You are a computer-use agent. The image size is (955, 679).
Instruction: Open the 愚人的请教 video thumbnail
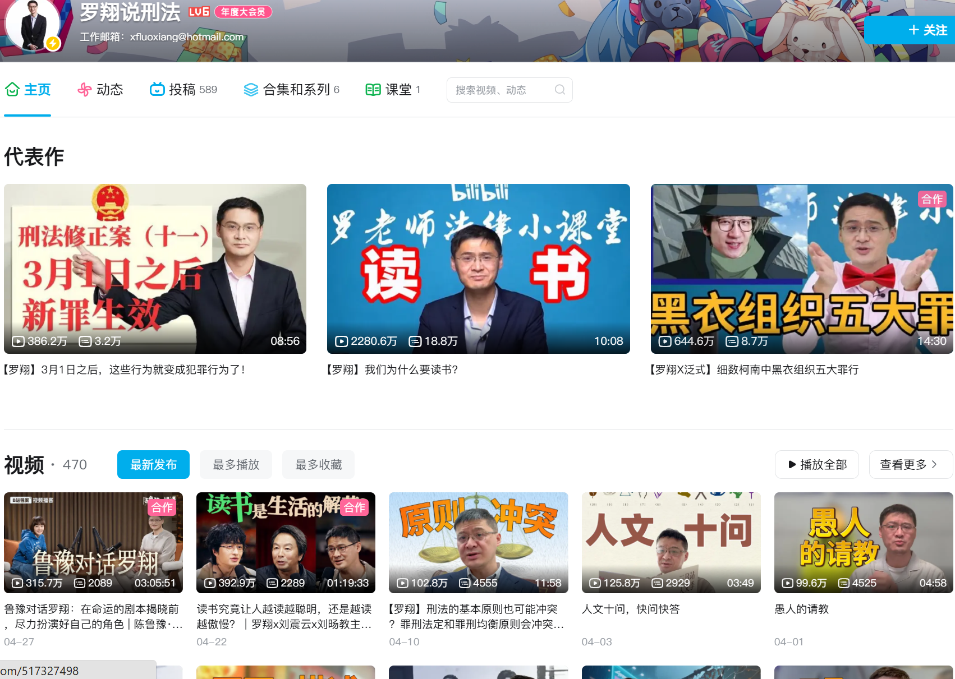[x=864, y=543]
